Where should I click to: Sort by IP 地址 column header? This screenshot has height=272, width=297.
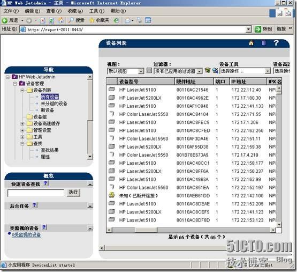(248, 82)
